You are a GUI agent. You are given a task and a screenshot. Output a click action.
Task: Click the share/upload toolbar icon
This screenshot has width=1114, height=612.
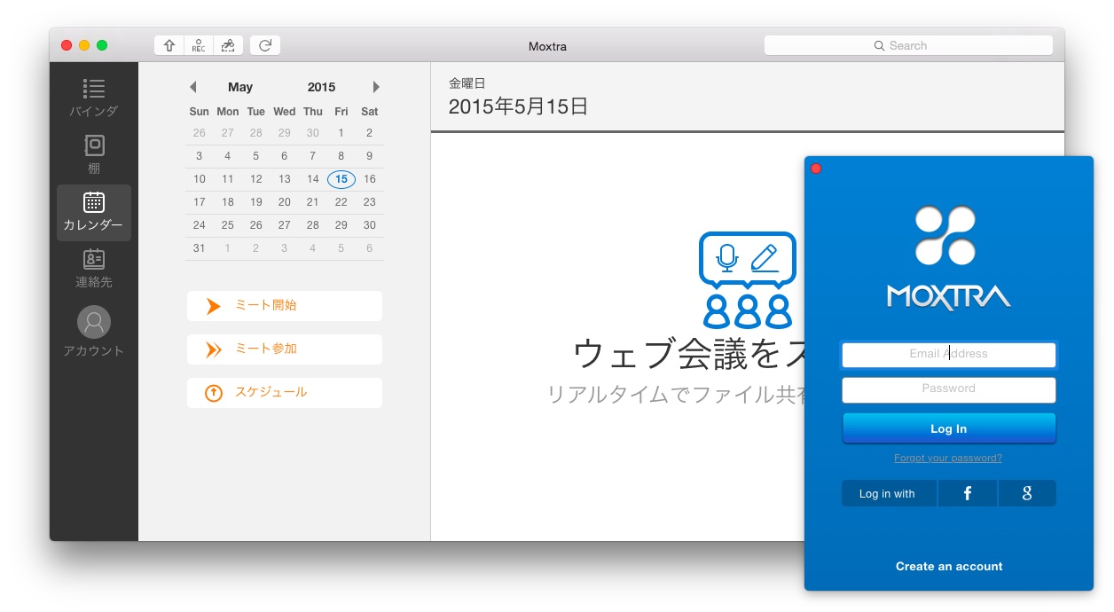169,45
